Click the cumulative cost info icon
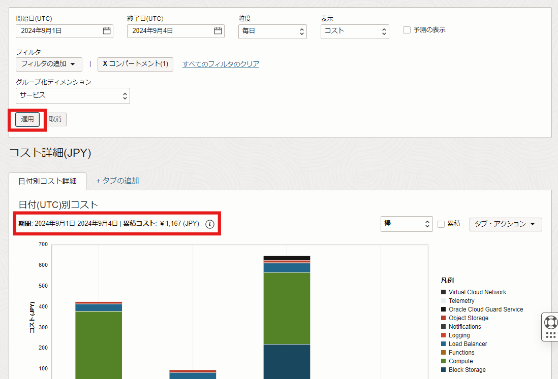558x379 pixels. pos(210,224)
